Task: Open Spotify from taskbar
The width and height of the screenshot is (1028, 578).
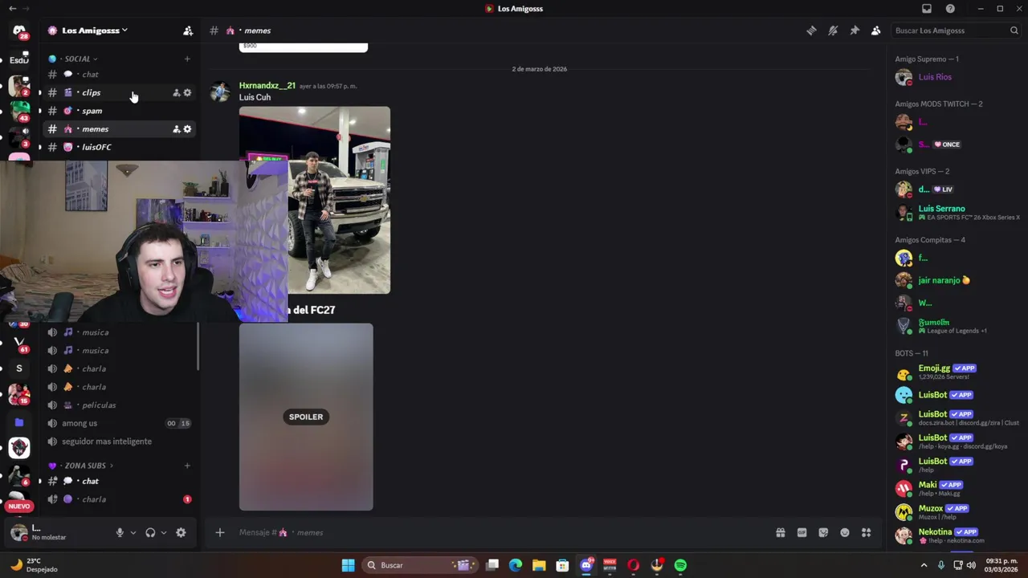Action: pos(680,565)
